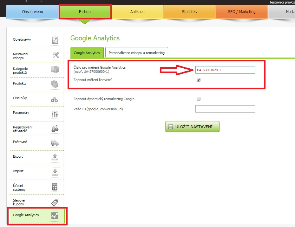295x227 pixels.
Task: Open Účetní systémy sidebar link
Action: 19,188
